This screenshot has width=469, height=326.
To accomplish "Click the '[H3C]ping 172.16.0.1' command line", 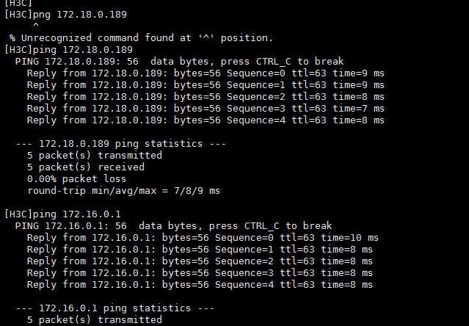I will pos(65,214).
